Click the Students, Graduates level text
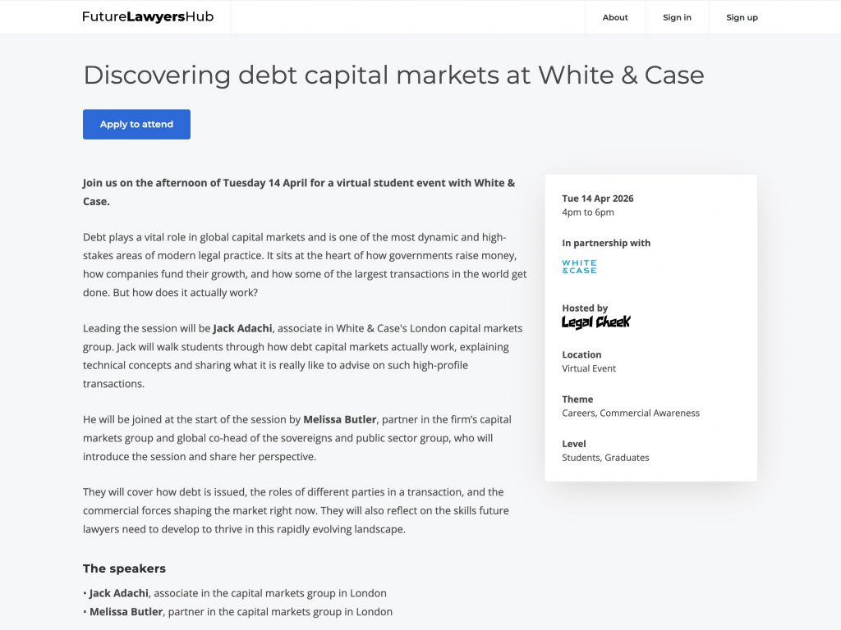 coord(605,458)
